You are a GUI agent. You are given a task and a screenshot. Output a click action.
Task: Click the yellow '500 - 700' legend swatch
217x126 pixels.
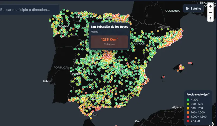coord(188,108)
